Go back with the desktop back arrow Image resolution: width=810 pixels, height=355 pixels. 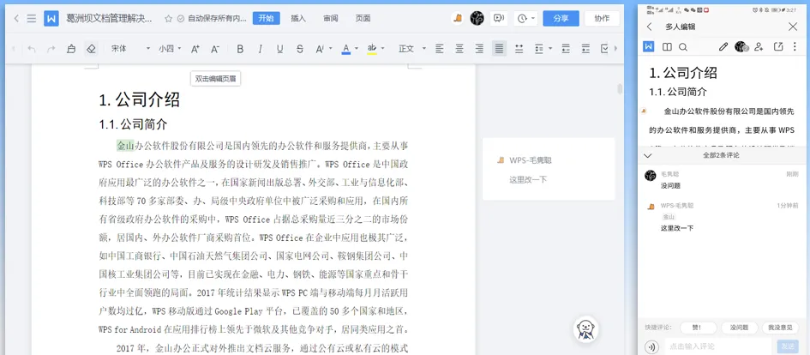click(x=16, y=19)
